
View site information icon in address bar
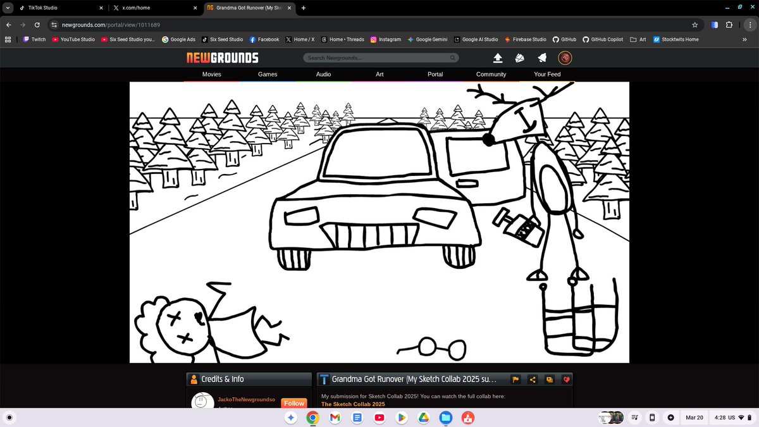tap(54, 25)
